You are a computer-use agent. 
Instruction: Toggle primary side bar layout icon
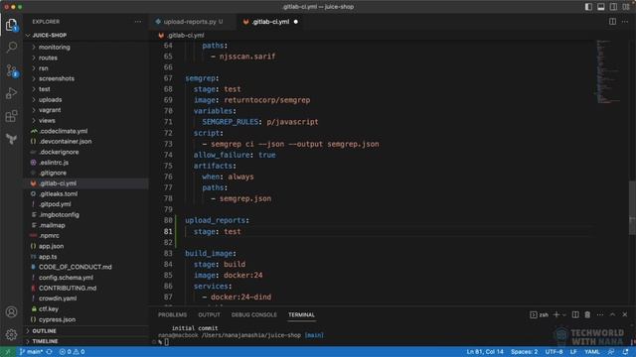[x=588, y=7]
